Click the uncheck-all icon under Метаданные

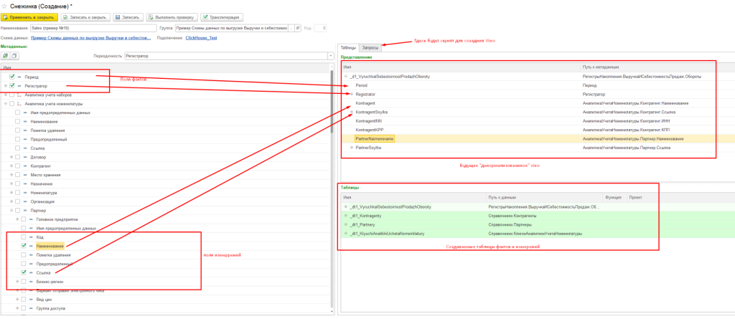[14, 55]
